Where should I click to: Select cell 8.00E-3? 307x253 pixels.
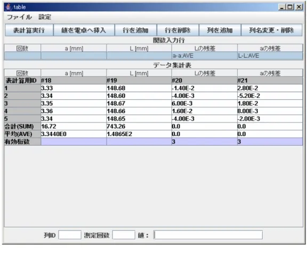pos(270,111)
